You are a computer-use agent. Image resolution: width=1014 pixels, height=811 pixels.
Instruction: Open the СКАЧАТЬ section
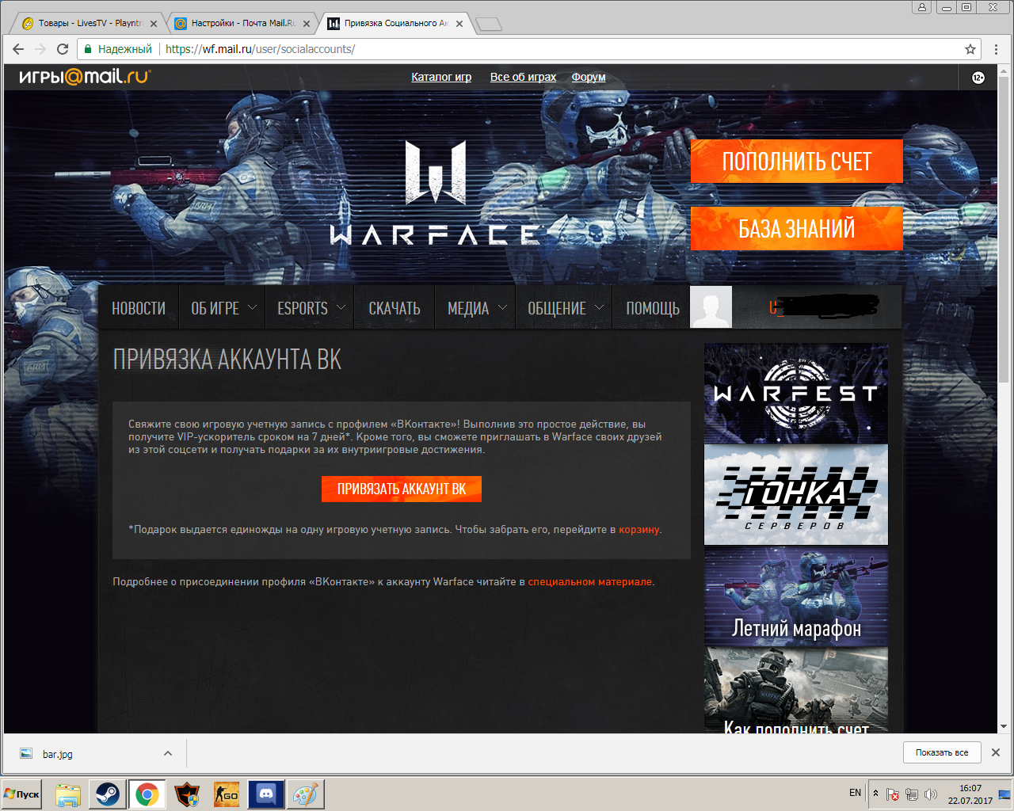(x=395, y=307)
